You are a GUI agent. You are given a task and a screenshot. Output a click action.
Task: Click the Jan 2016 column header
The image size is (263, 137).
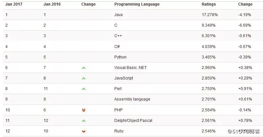coord(52,4)
